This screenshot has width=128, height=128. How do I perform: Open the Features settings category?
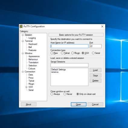click(32, 50)
